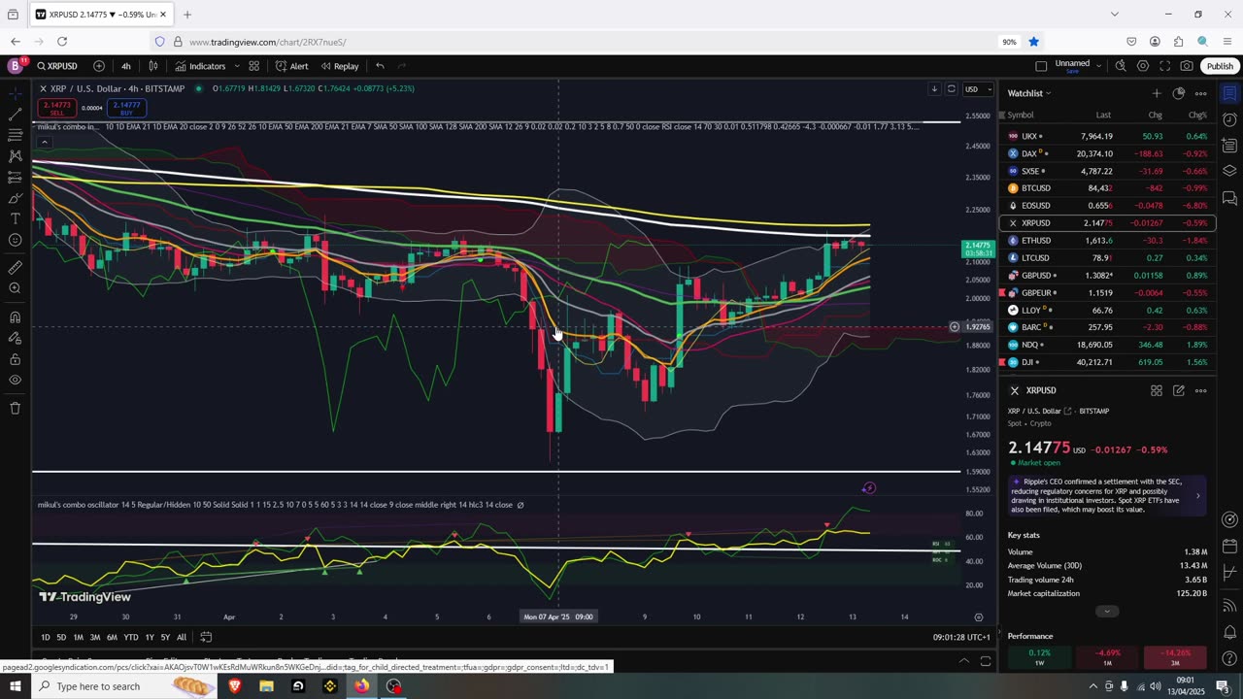Viewport: 1243px width, 699px height.
Task: Expand more key stats chevron
Action: click(x=1107, y=612)
